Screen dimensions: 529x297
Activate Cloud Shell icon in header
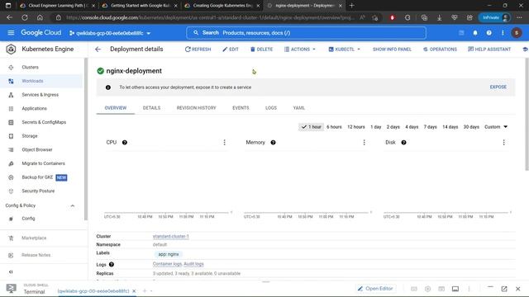461,33
